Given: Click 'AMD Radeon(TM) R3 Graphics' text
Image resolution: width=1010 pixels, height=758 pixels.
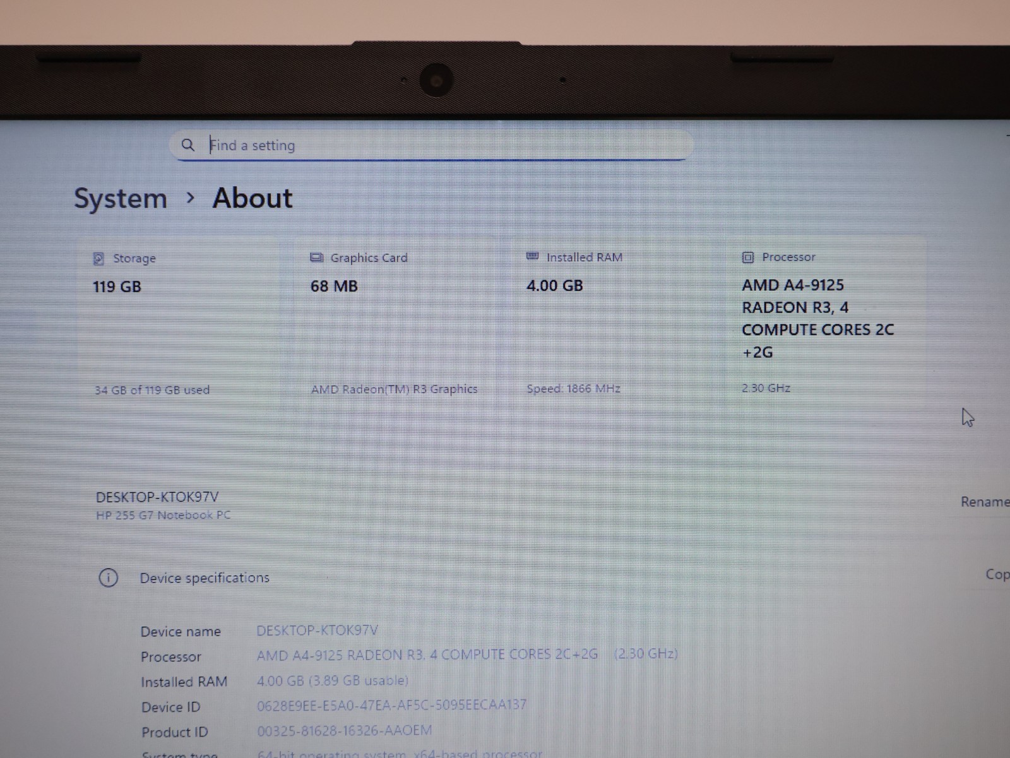Looking at the screenshot, I should pyautogui.click(x=395, y=389).
